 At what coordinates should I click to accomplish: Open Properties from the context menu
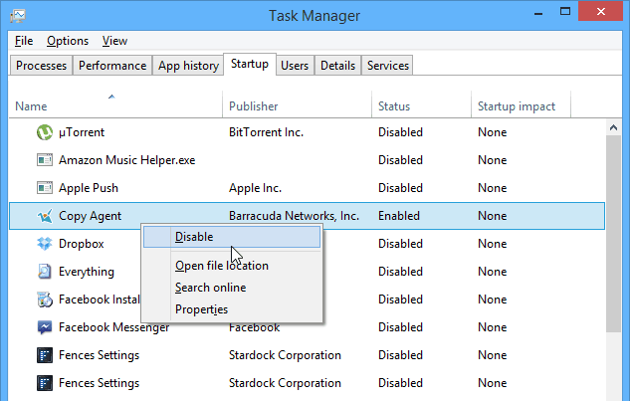[201, 309]
